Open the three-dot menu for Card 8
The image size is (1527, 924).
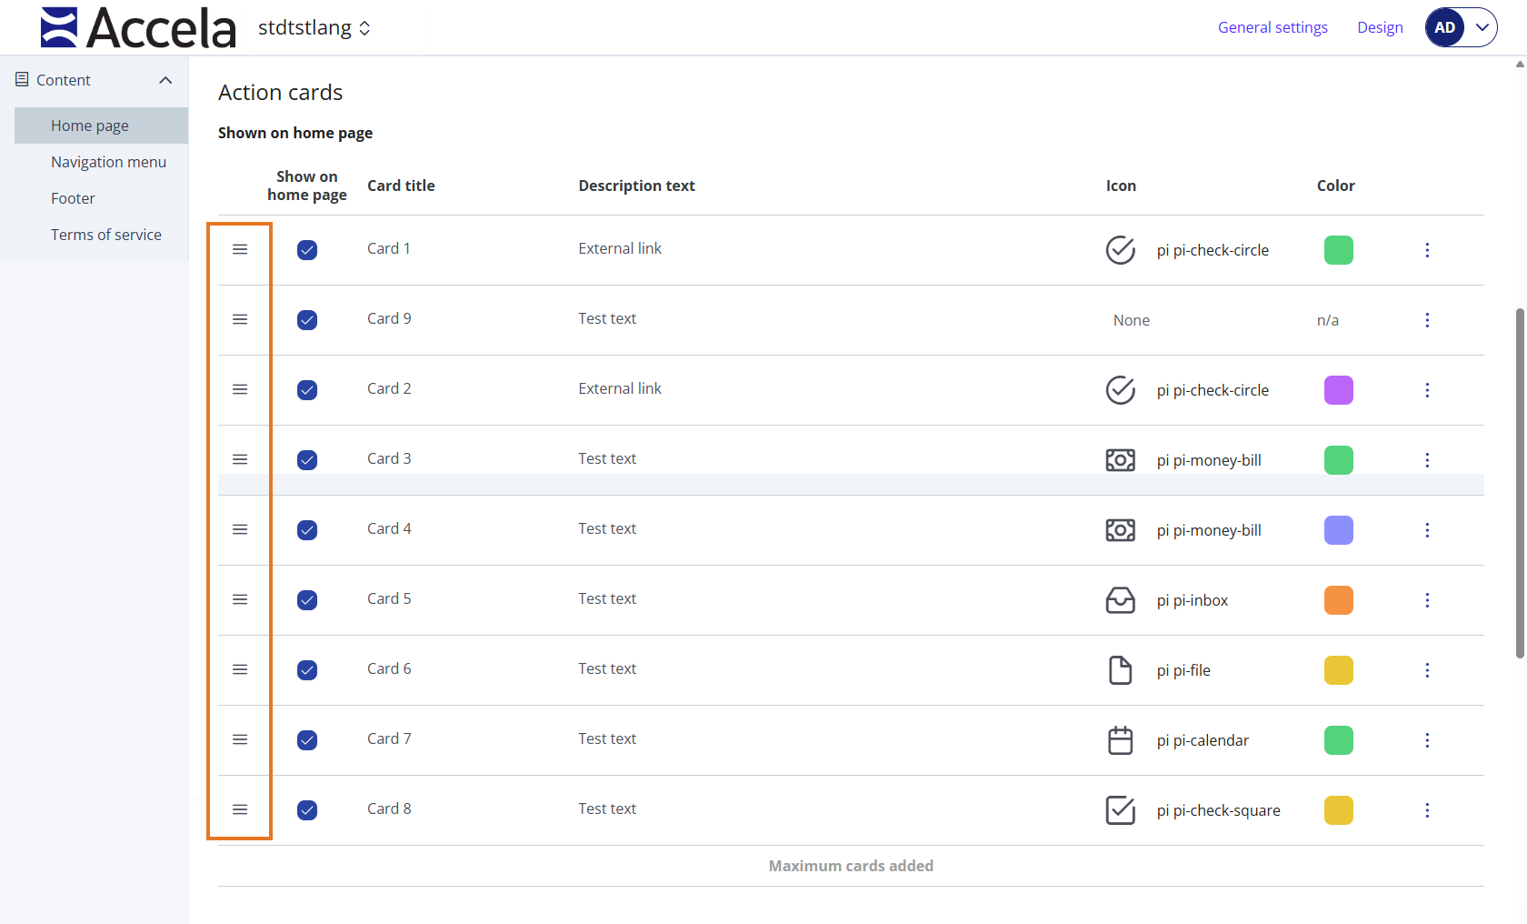point(1427,810)
